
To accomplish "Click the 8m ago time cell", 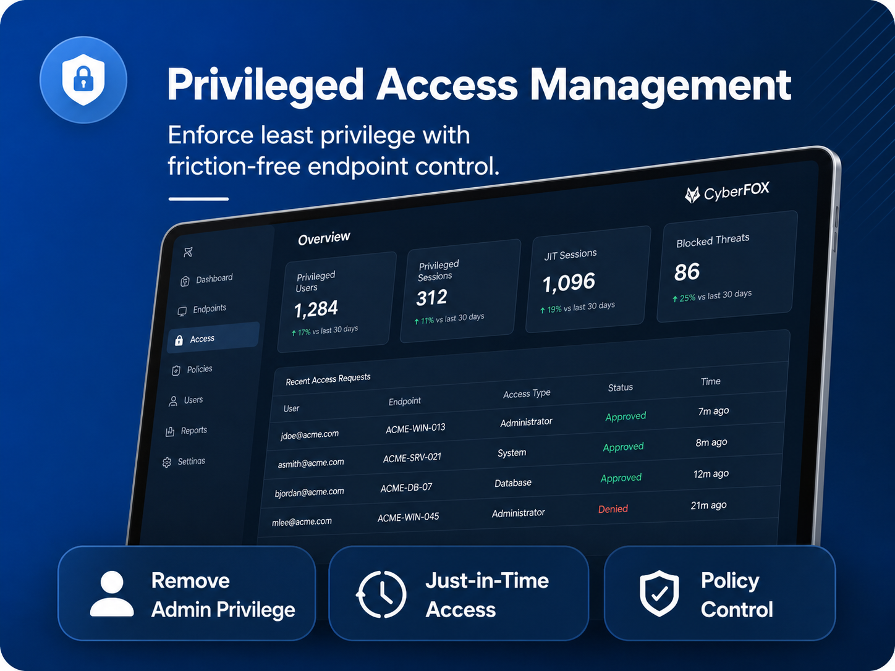I will point(711,442).
